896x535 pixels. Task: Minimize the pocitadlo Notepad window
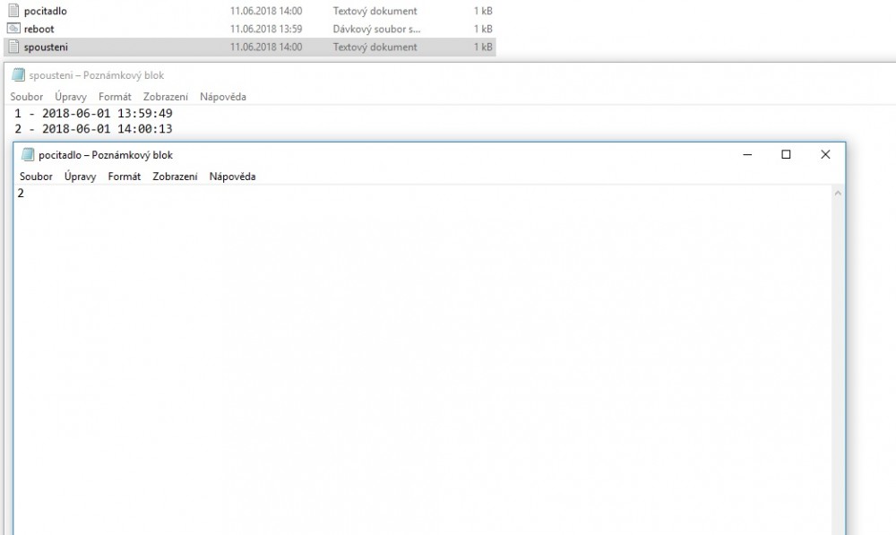tap(747, 154)
